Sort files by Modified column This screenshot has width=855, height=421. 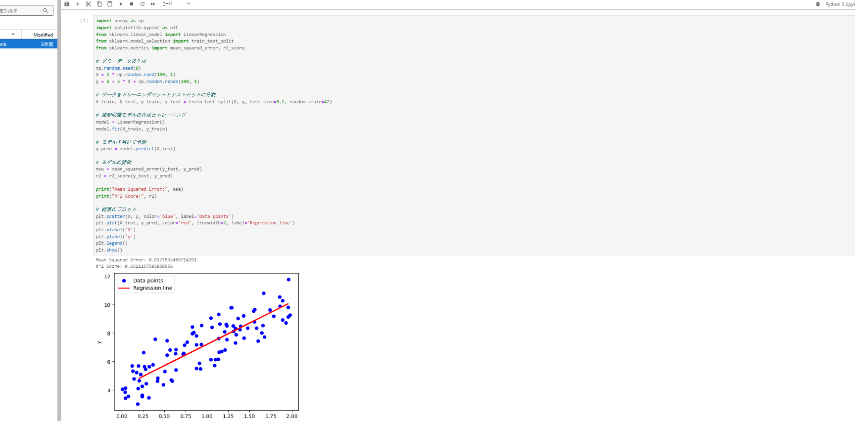[43, 35]
